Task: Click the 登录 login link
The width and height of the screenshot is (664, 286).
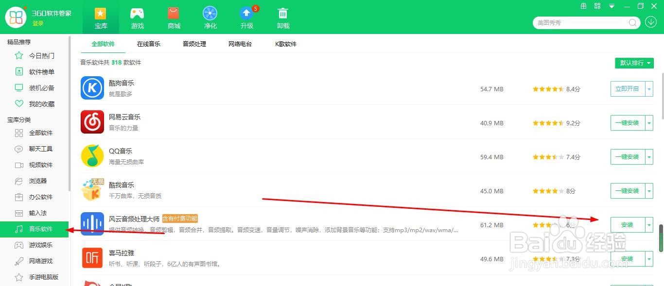Action: coord(38,23)
